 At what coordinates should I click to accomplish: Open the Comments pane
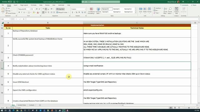click(x=184, y=5)
